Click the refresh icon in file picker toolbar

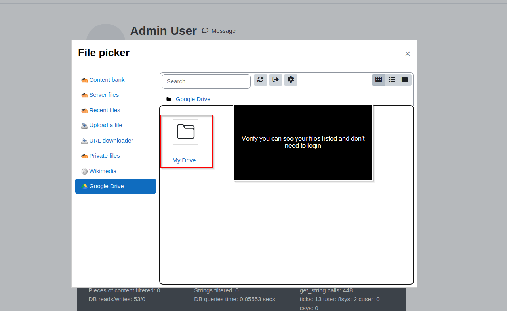coord(261,80)
